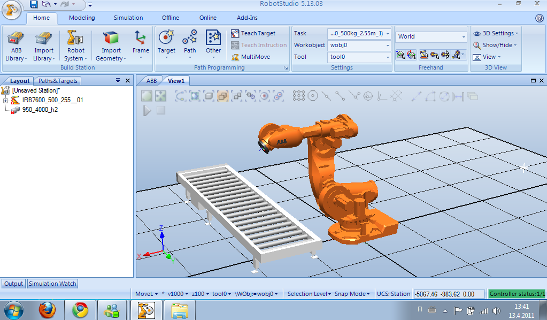Image resolution: width=547 pixels, height=320 pixels.
Task: Open the Add-Ins ribbon tab
Action: (x=247, y=18)
